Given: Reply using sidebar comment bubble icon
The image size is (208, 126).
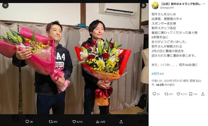Looking at the screenshot, I should click(x=154, y=94).
